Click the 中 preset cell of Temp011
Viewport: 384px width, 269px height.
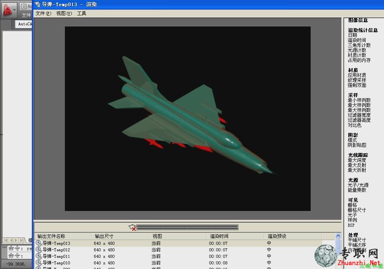[269, 256]
